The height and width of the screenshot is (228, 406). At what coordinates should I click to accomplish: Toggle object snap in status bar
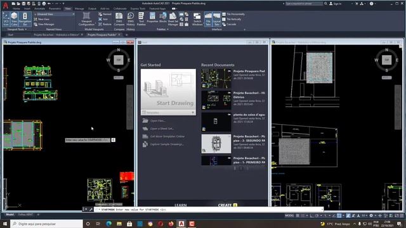339,215
